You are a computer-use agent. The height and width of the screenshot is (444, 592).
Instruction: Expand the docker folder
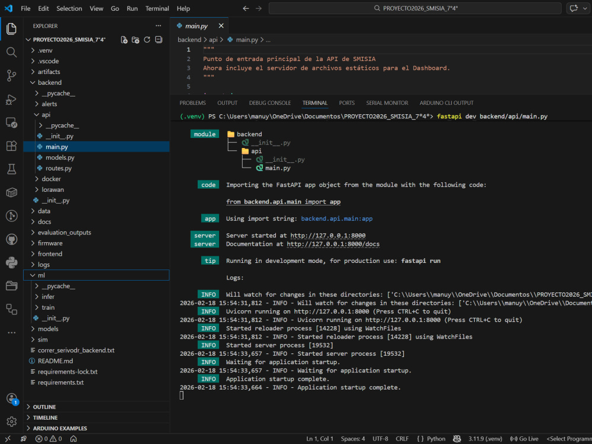pos(96,179)
